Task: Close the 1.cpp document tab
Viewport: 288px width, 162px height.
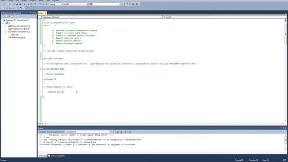Action: (45, 13)
